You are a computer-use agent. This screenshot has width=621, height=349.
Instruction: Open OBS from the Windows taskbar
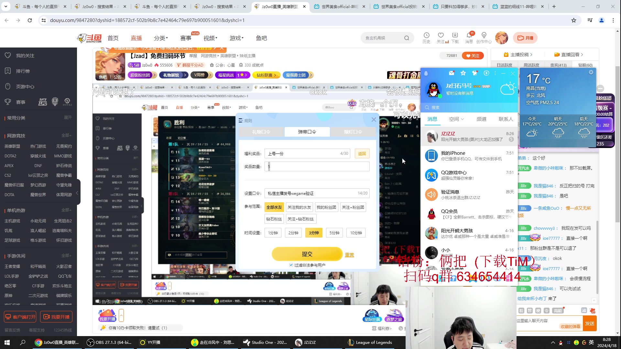tap(110, 342)
